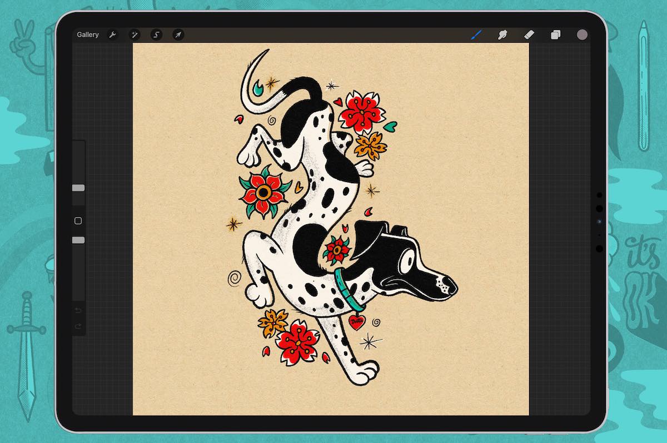Adjust the brush size slider
Viewport: 667px width, 443px height.
coord(77,189)
